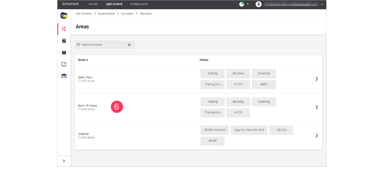Viewport: 384px width, 174px height.
Task: Activate Trading Eco status for Back of House
Action: click(212, 113)
